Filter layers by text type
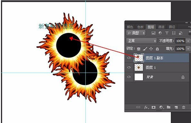This screenshot has width=191, height=123. click(167, 33)
